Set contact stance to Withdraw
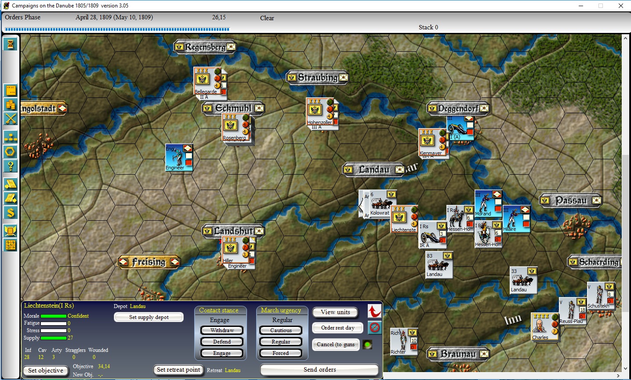This screenshot has height=380, width=631. click(222, 330)
